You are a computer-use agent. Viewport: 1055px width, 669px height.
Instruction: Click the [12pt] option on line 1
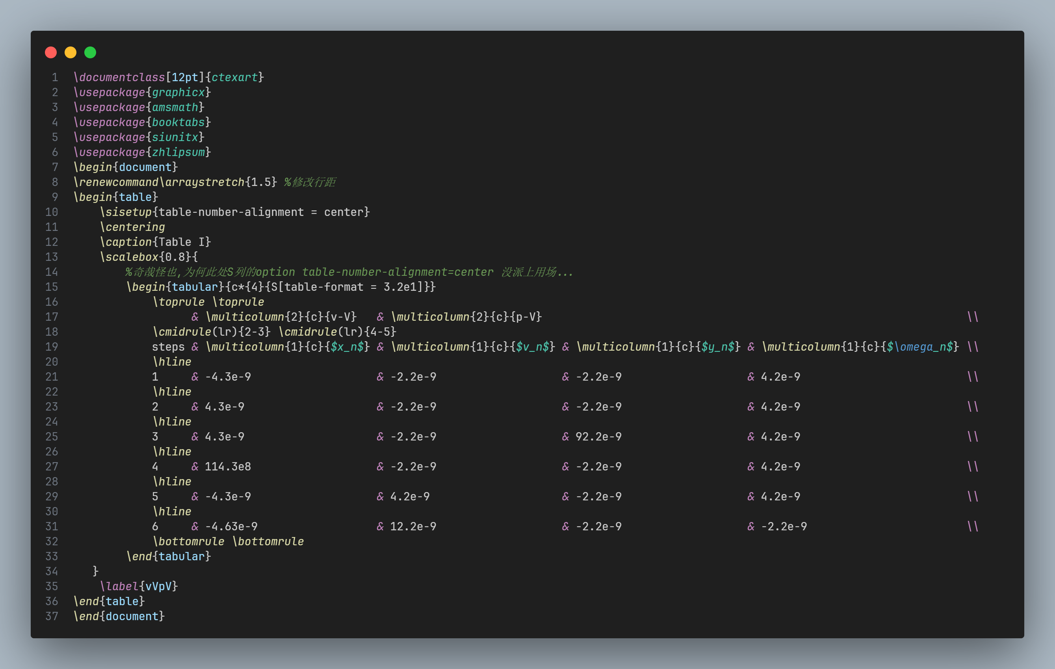(185, 78)
